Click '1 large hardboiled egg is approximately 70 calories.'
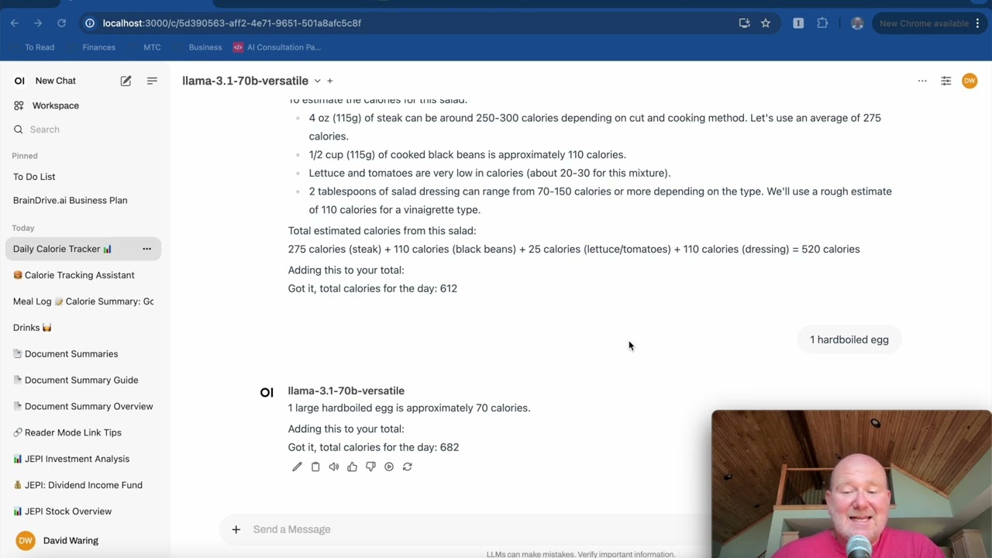This screenshot has height=558, width=992. [x=409, y=408]
